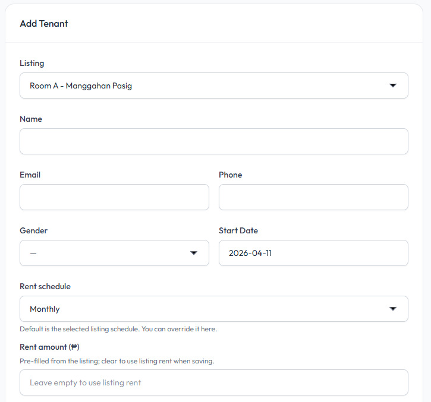This screenshot has height=402, width=431.
Task: Click the Start Date field showing 2026-04-11
Action: pos(313,253)
